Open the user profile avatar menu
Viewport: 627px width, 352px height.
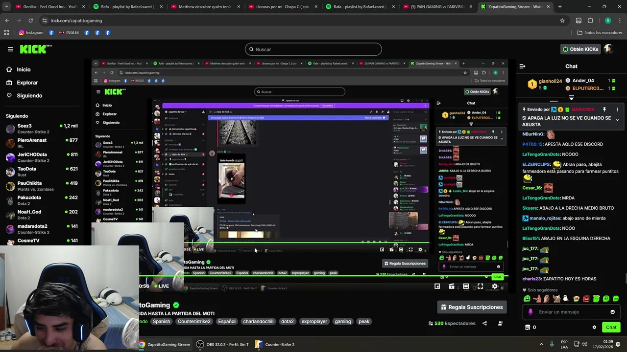coord(608,49)
